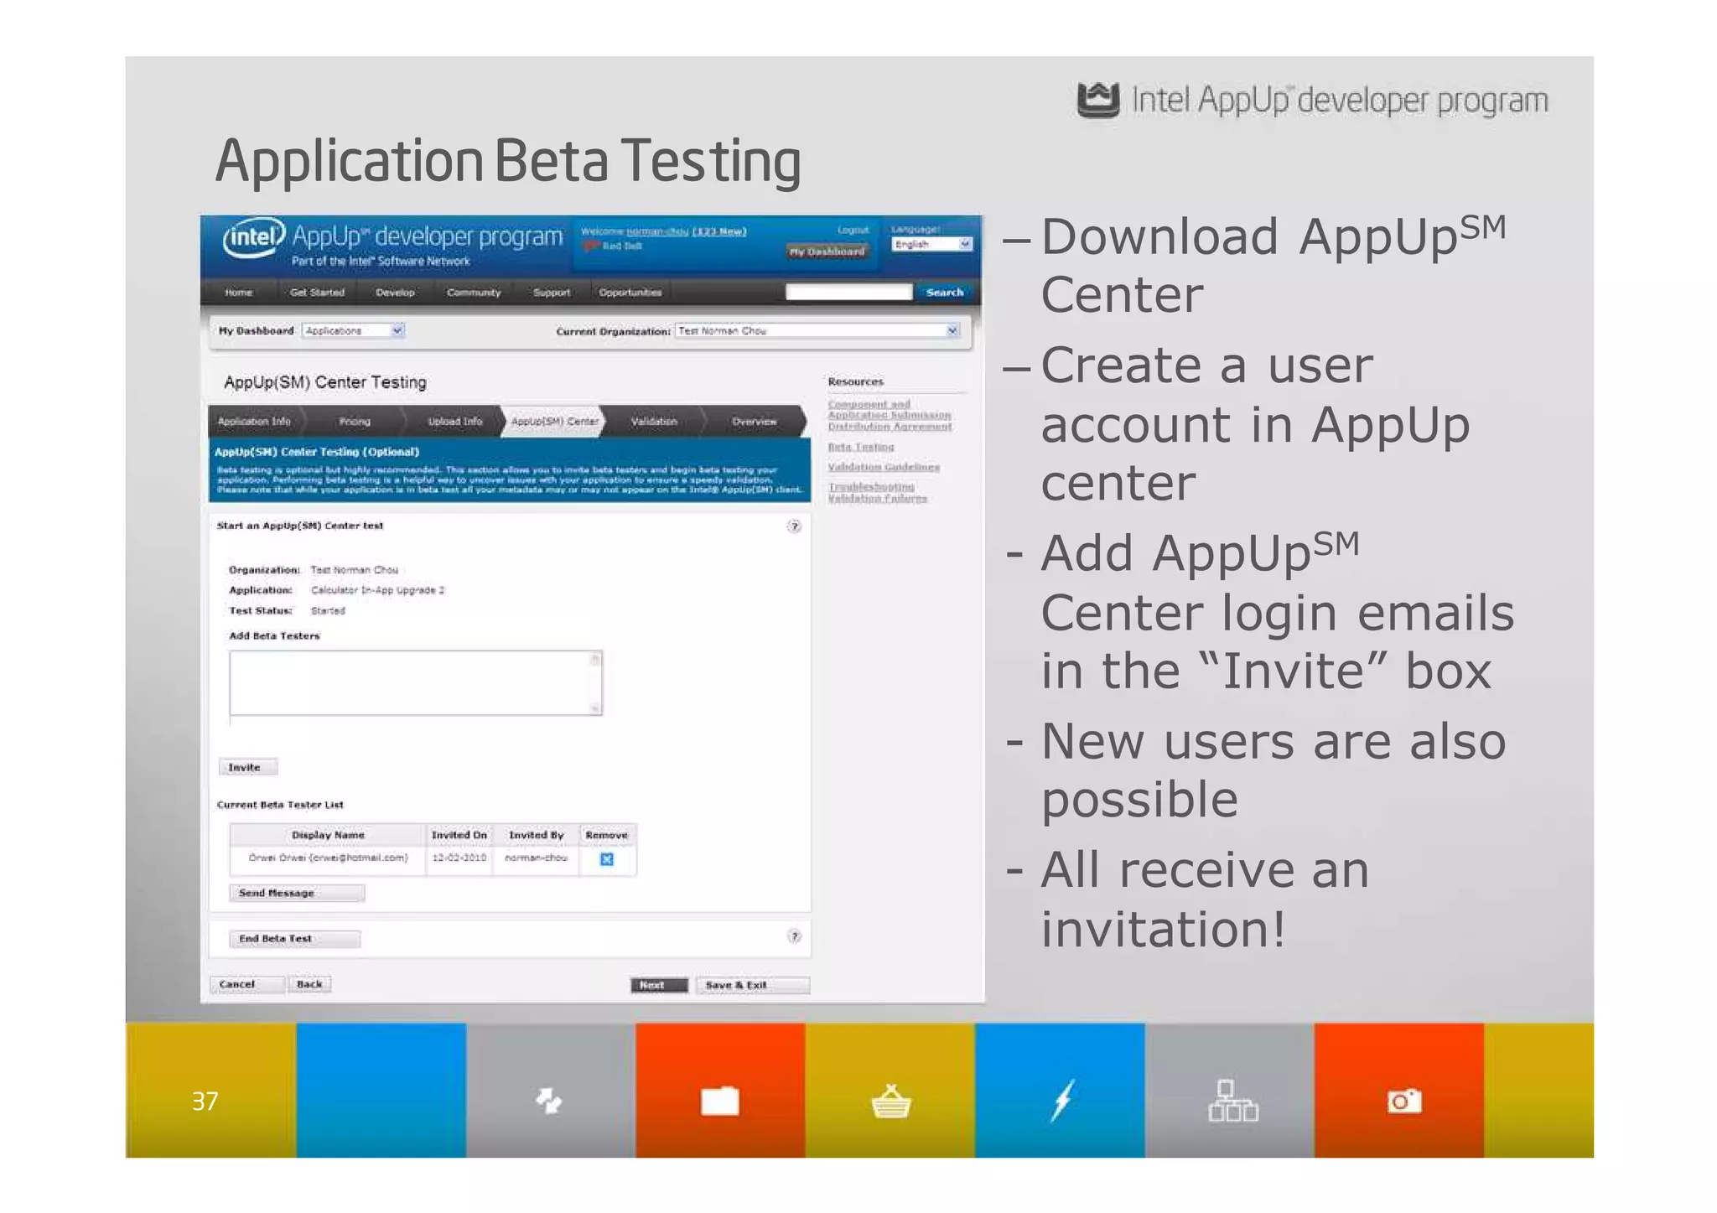Open the My Dashboard Applications dropdown
1717x1213 pixels.
(353, 330)
